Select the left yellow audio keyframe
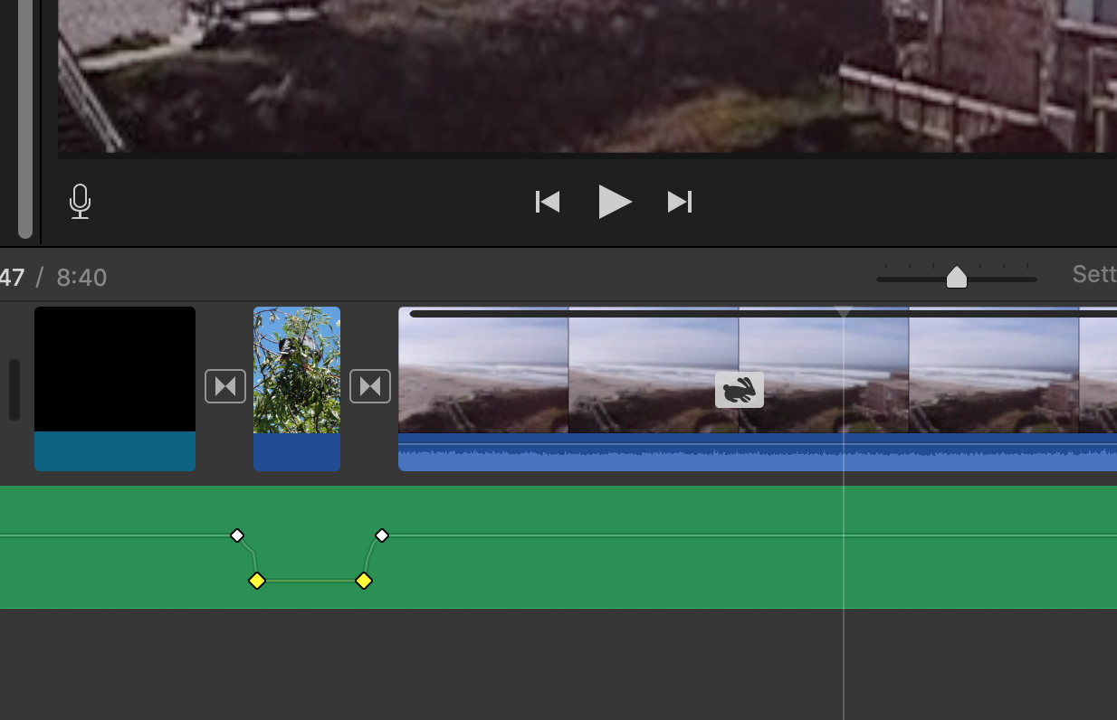 click(257, 581)
